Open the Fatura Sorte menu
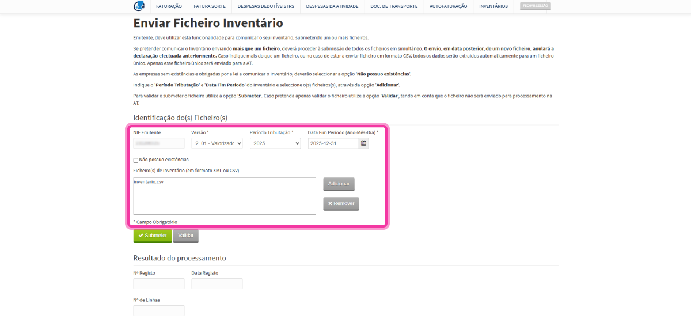Image resolution: width=691 pixels, height=322 pixels. click(210, 6)
